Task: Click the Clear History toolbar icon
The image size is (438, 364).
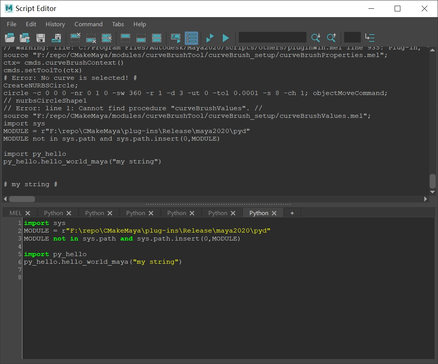Action: 75,38
